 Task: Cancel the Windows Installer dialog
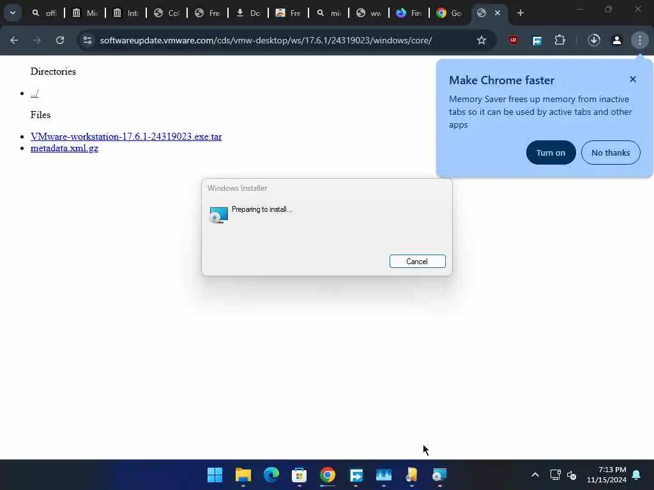click(x=417, y=261)
